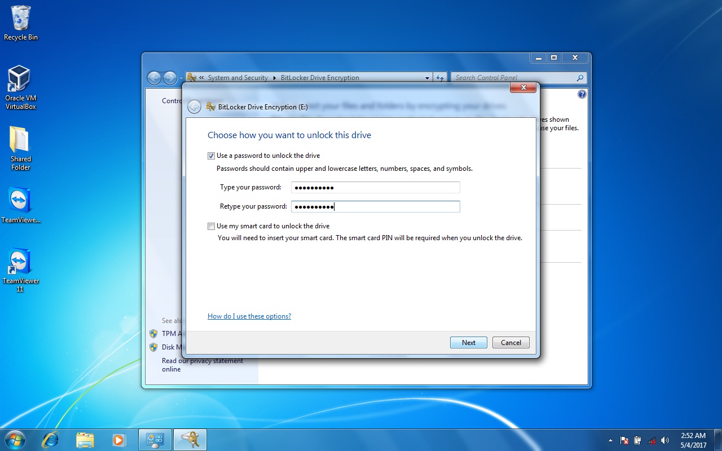Open How do I use these options link
722x451 pixels.
(249, 316)
